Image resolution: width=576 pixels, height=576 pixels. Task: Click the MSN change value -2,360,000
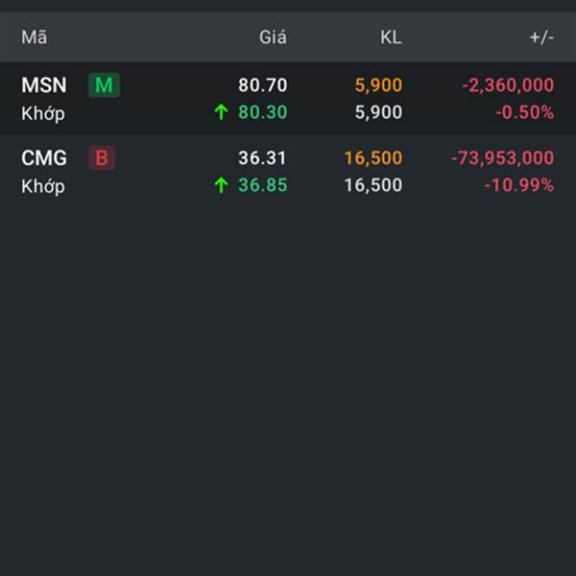click(x=507, y=85)
